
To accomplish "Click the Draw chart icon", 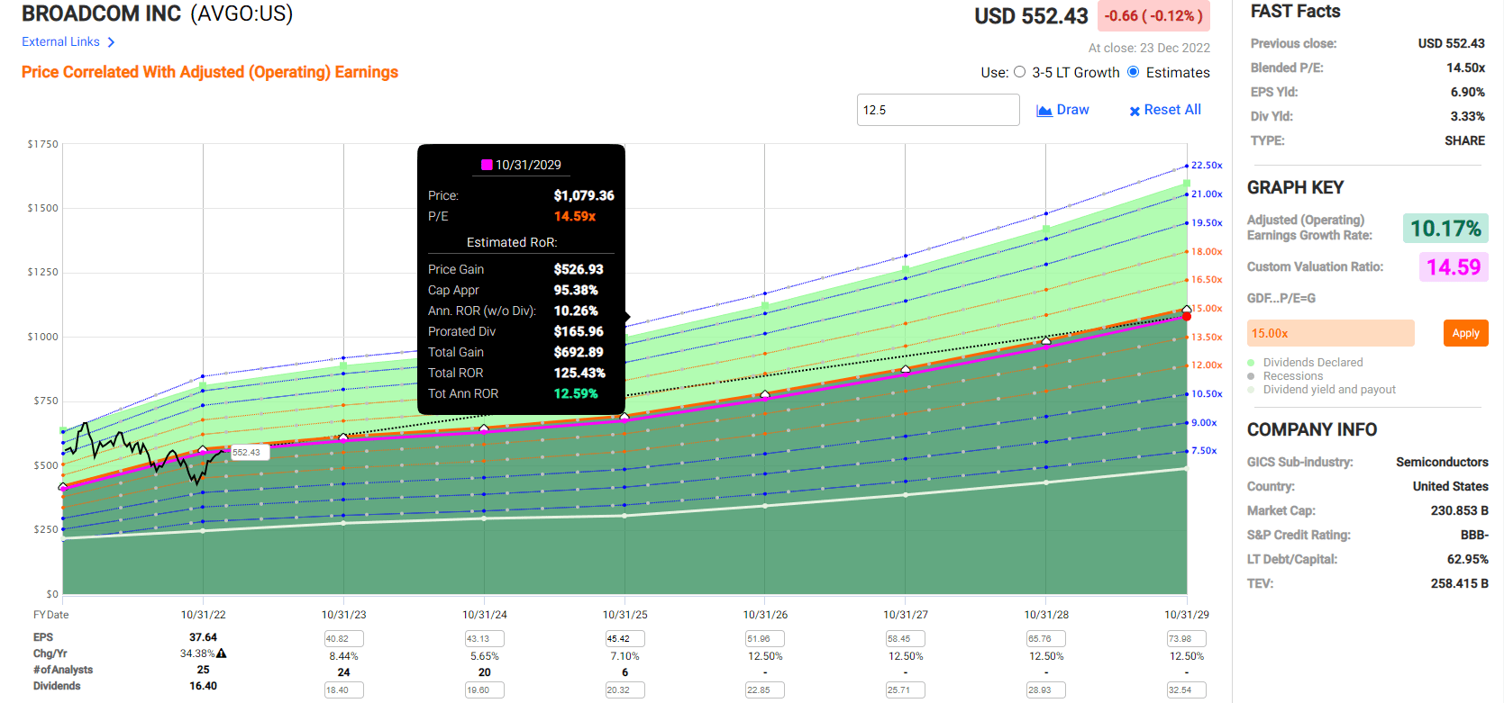I will (x=1044, y=111).
